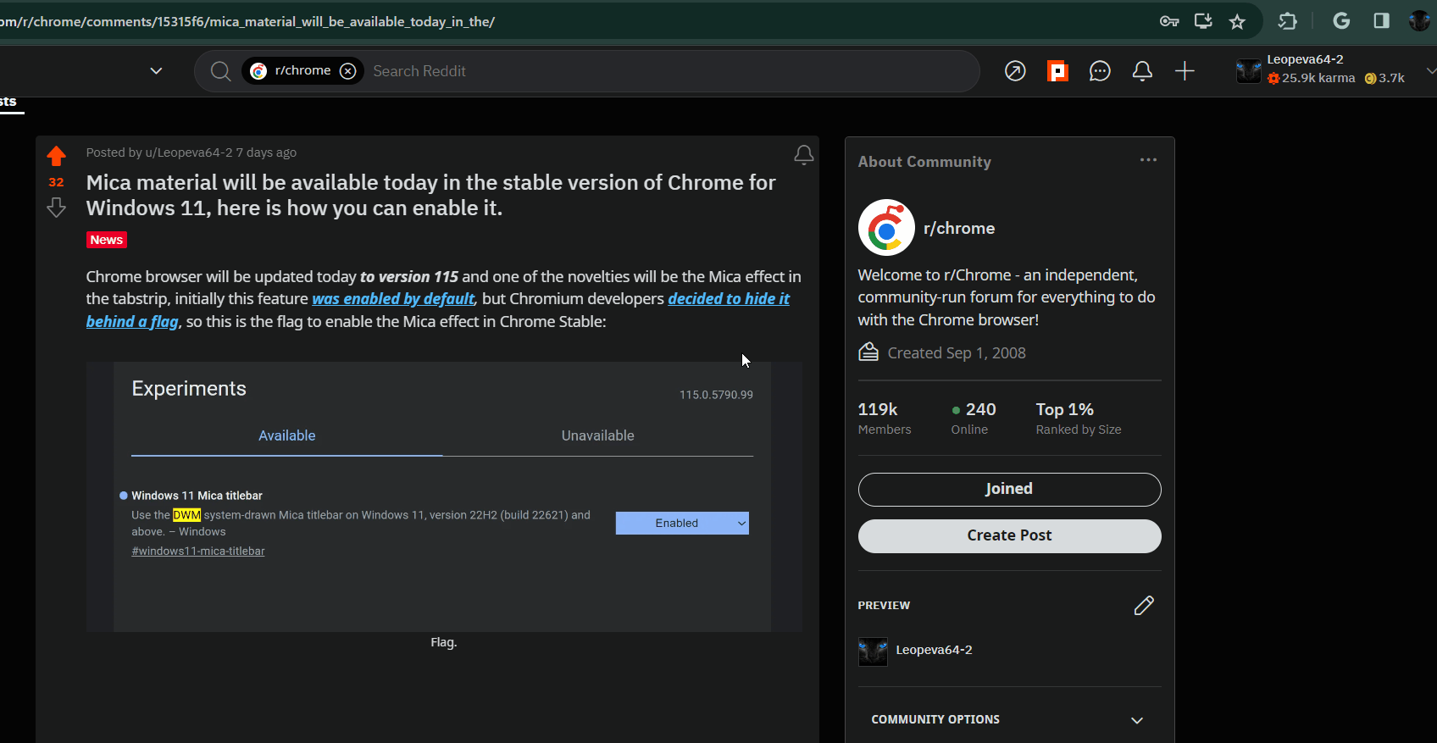Click the Google G toolbar icon
Screen dimensions: 1437x743
(1341, 21)
